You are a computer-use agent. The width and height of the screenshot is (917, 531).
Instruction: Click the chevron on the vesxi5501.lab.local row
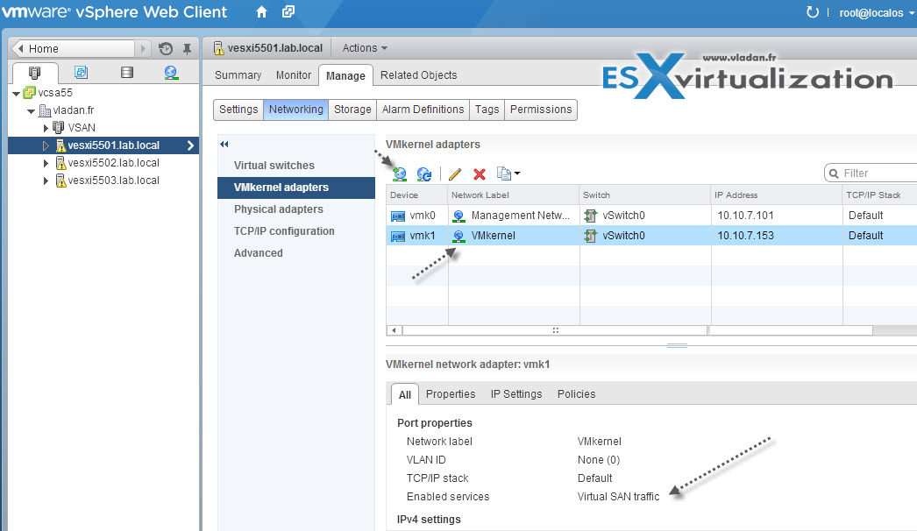190,145
